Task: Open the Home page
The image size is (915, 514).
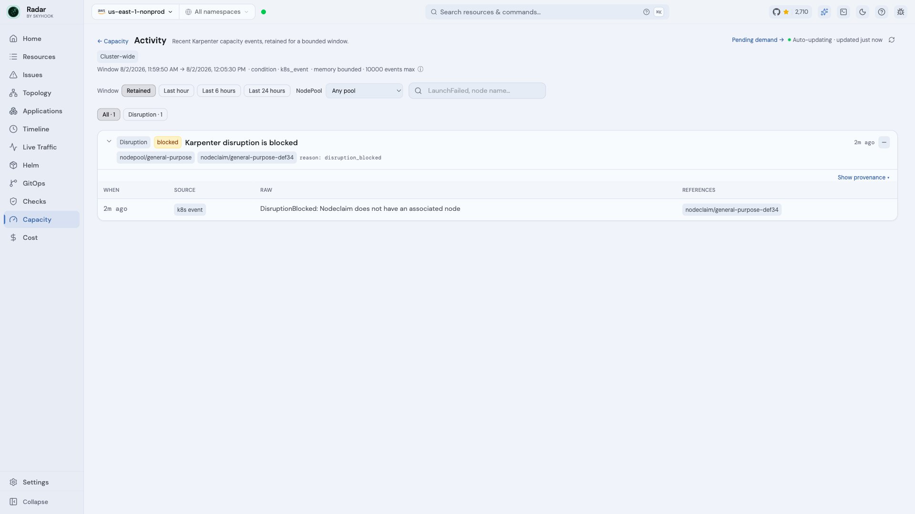Action: click(x=41, y=39)
